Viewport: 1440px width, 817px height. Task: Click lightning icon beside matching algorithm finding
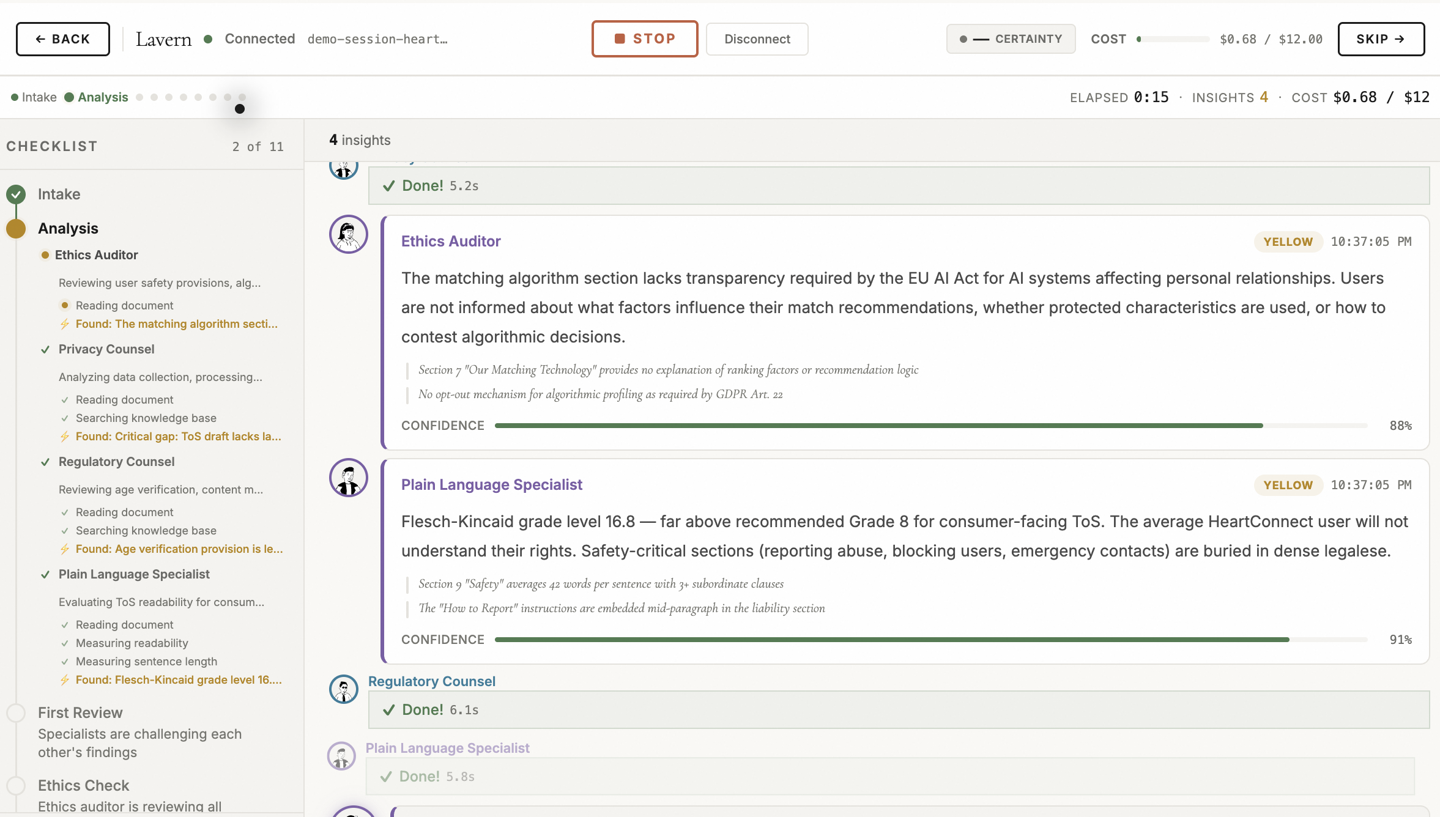tap(65, 324)
